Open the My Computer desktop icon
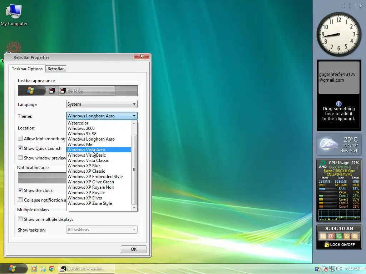Screen dimensions: 366x274 [x=14, y=15]
